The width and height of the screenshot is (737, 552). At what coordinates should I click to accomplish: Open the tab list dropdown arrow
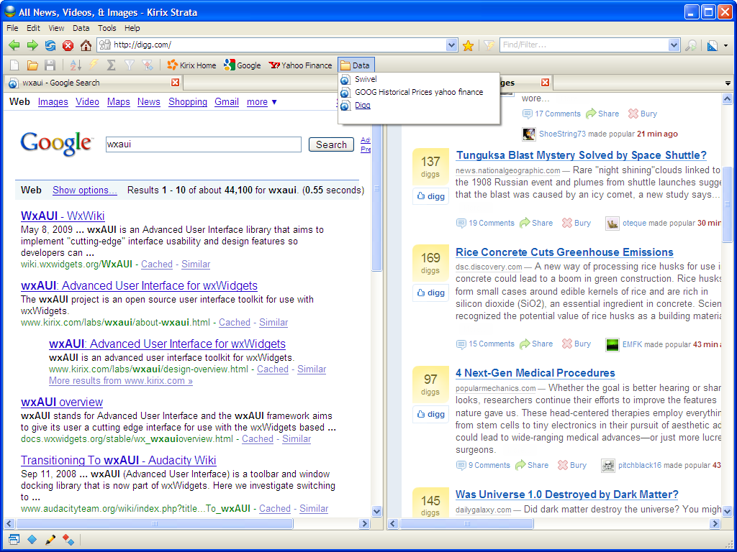(728, 83)
